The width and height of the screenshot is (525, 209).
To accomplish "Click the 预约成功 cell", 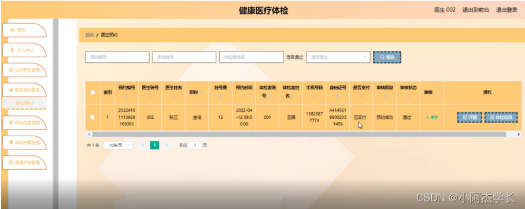I will tap(384, 117).
